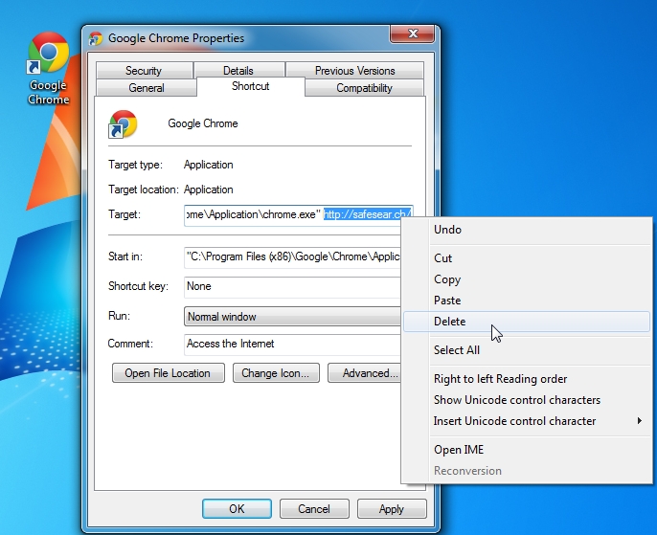Click Delete in the context menu
657x535 pixels.
pyautogui.click(x=527, y=322)
